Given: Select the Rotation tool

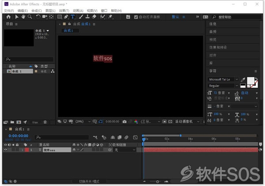Looking at the screenshot, I should point(38,17).
